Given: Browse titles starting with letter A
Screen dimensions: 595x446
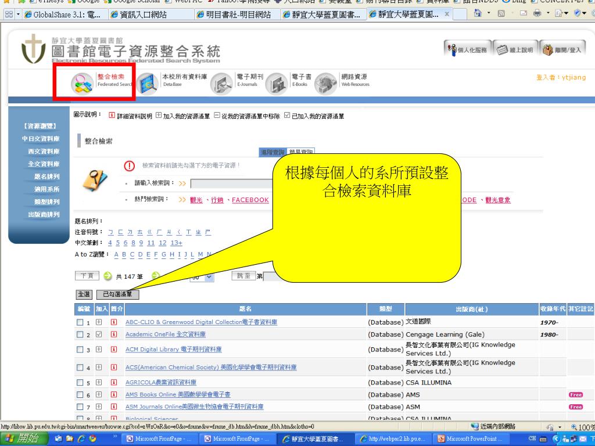Looking at the screenshot, I should point(116,254).
